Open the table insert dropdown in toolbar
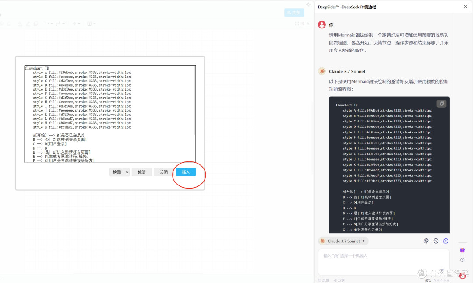 click(x=91, y=24)
